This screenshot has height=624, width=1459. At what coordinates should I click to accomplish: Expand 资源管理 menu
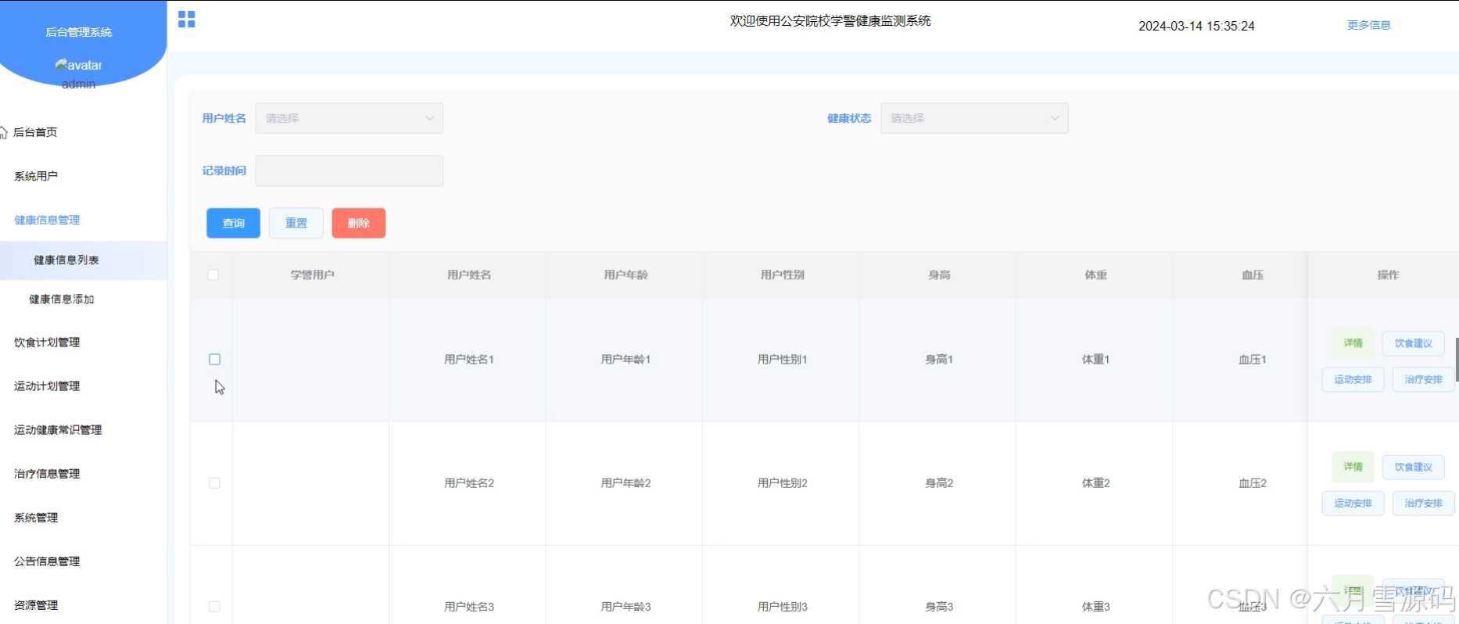[36, 604]
